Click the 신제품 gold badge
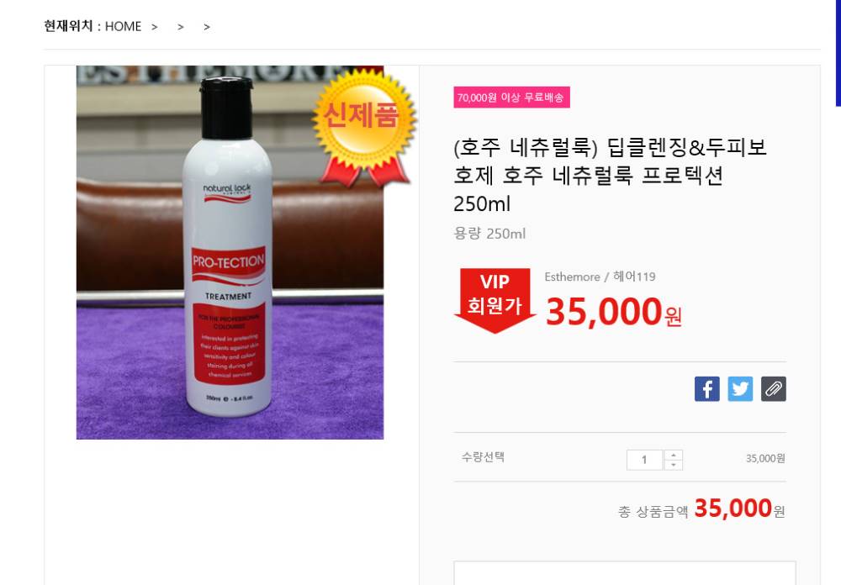Screen dimensions: 841x585 [364, 126]
